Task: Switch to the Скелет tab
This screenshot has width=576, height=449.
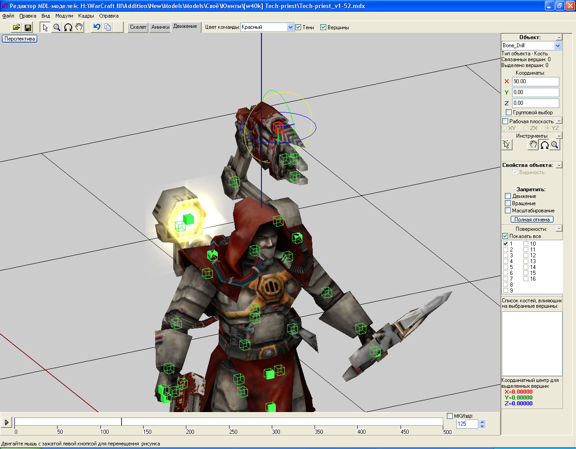Action: pyautogui.click(x=138, y=27)
